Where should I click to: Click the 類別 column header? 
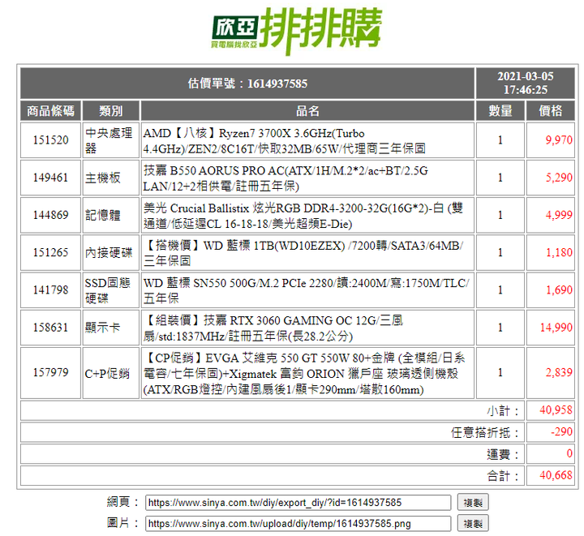[110, 111]
